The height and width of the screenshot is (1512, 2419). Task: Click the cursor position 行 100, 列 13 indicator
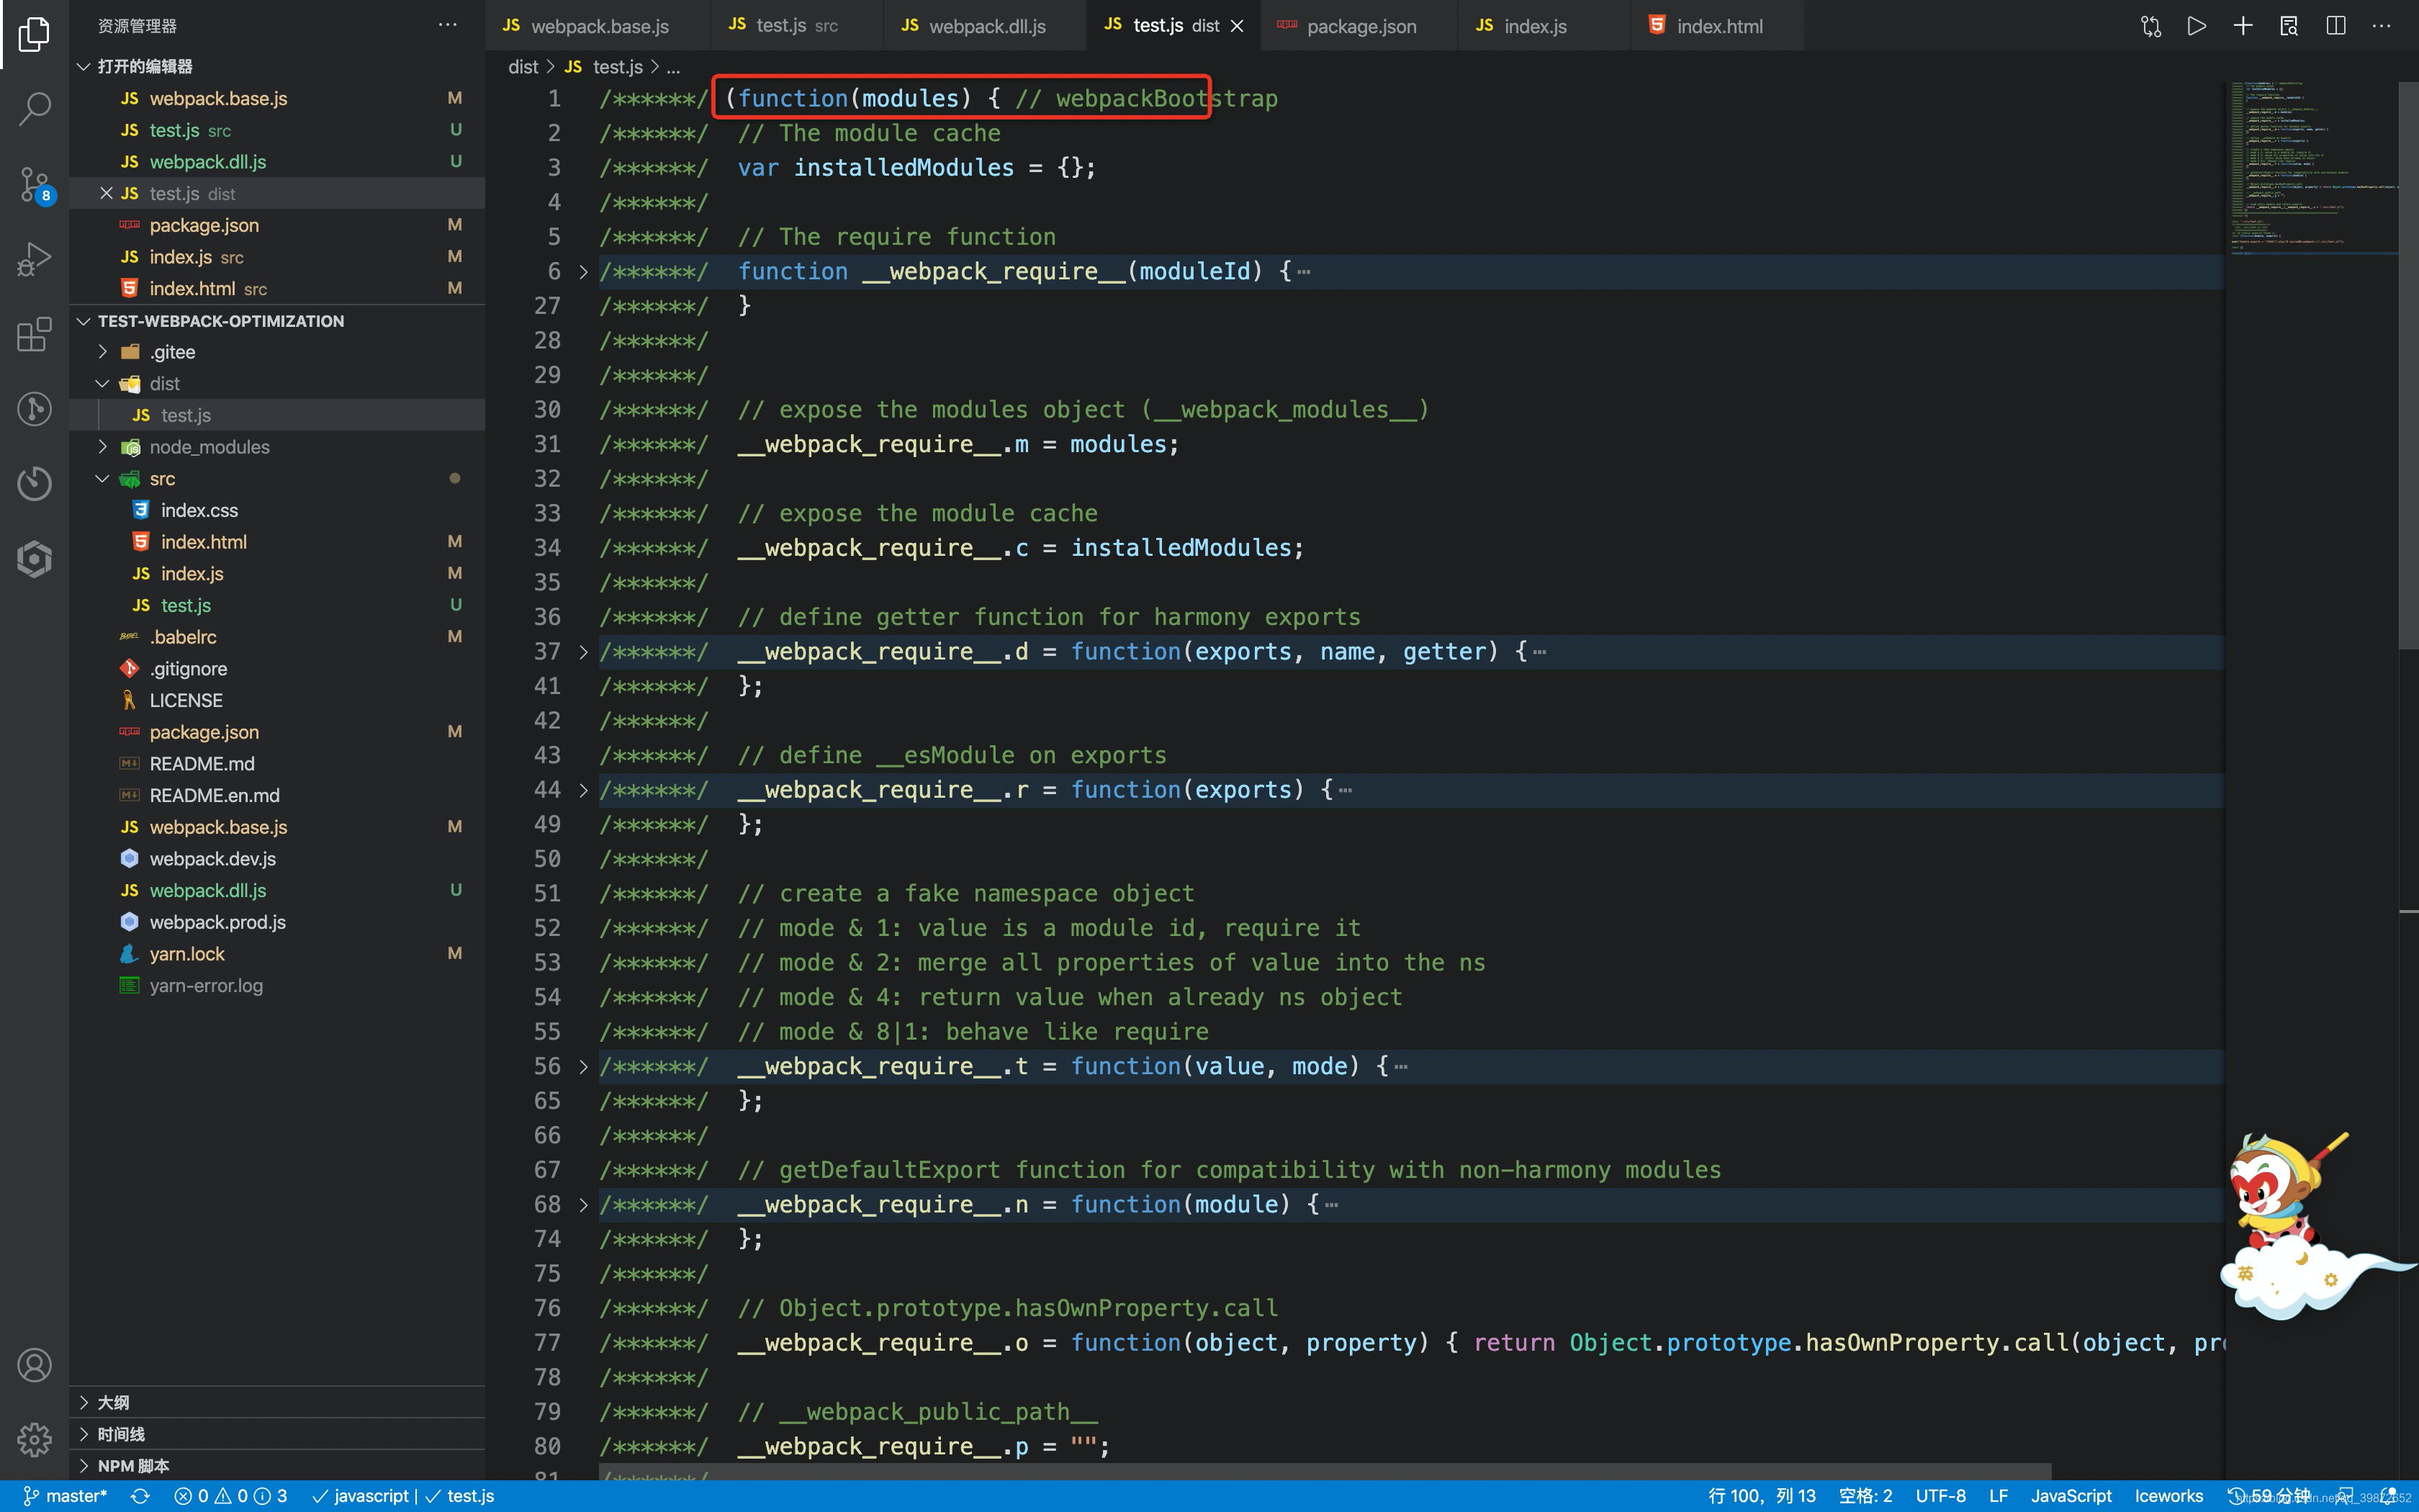(x=1761, y=1496)
